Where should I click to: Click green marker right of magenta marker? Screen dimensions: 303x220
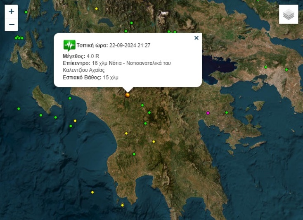pos(227,112)
